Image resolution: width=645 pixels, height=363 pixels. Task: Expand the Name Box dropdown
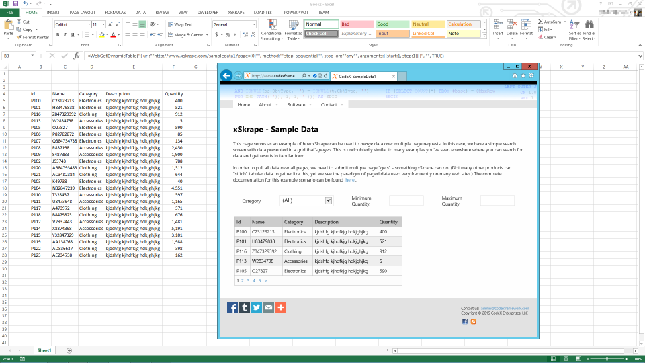[x=32, y=56]
